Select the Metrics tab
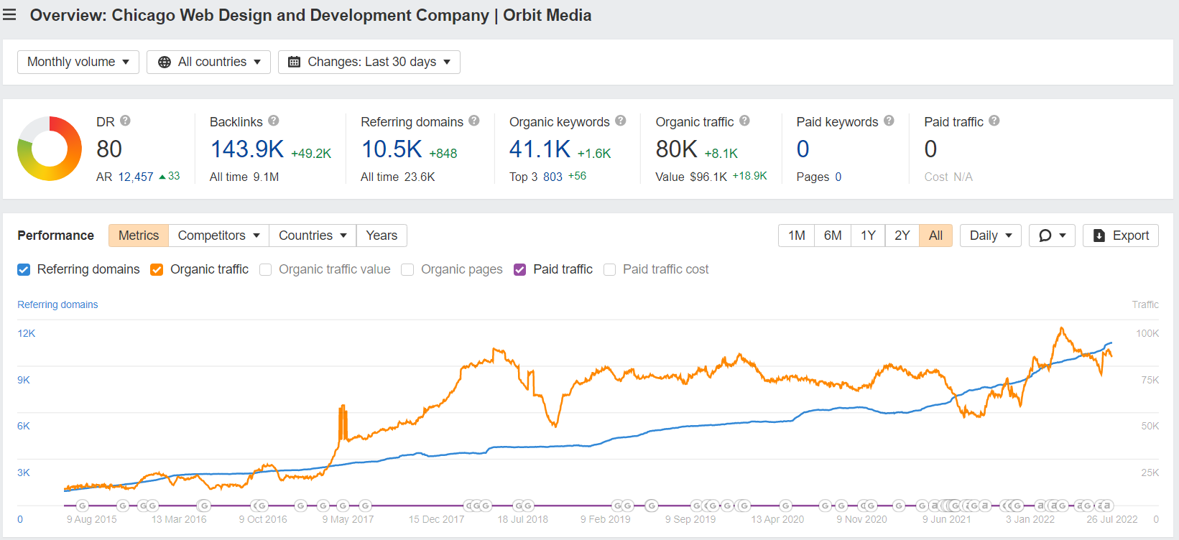 tap(139, 236)
